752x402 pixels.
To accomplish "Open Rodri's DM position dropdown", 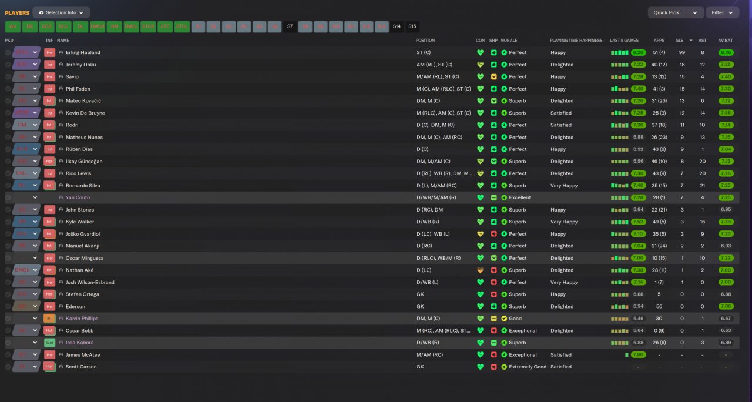I will (26, 125).
